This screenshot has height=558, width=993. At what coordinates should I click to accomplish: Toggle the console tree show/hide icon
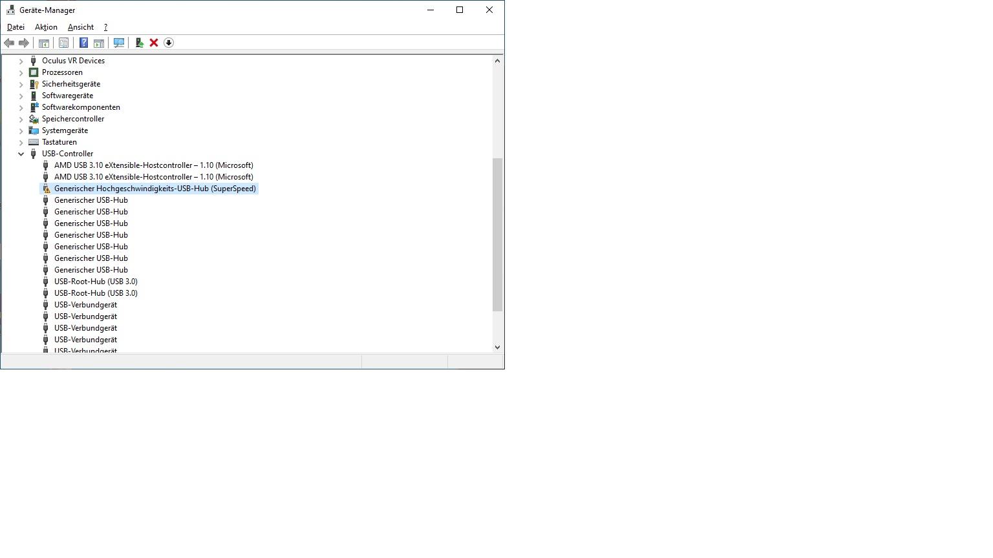coord(44,43)
